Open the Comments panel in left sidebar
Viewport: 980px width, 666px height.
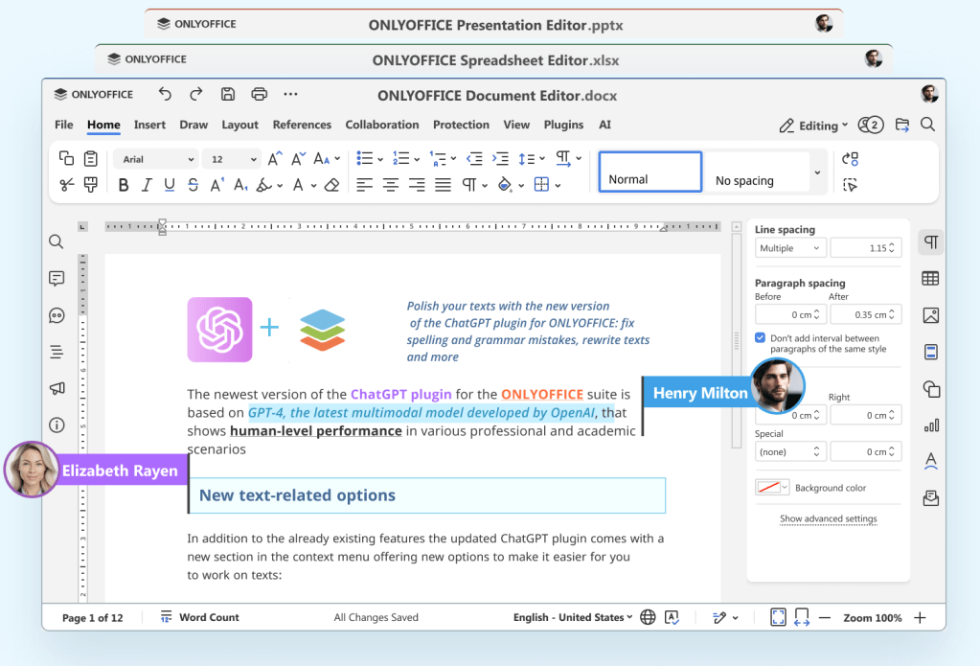coord(57,279)
